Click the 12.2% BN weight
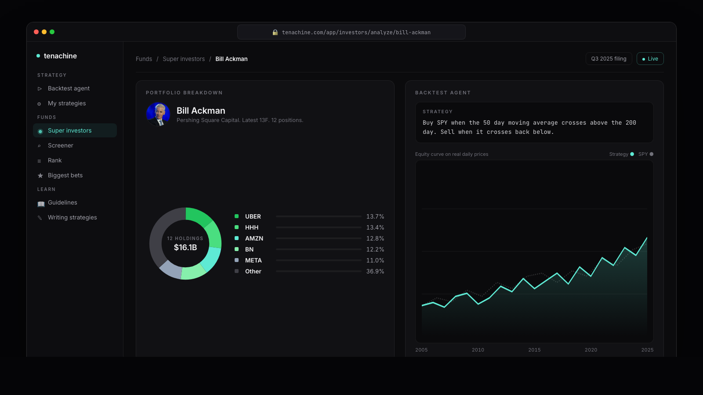This screenshot has height=395, width=703. pos(375,249)
